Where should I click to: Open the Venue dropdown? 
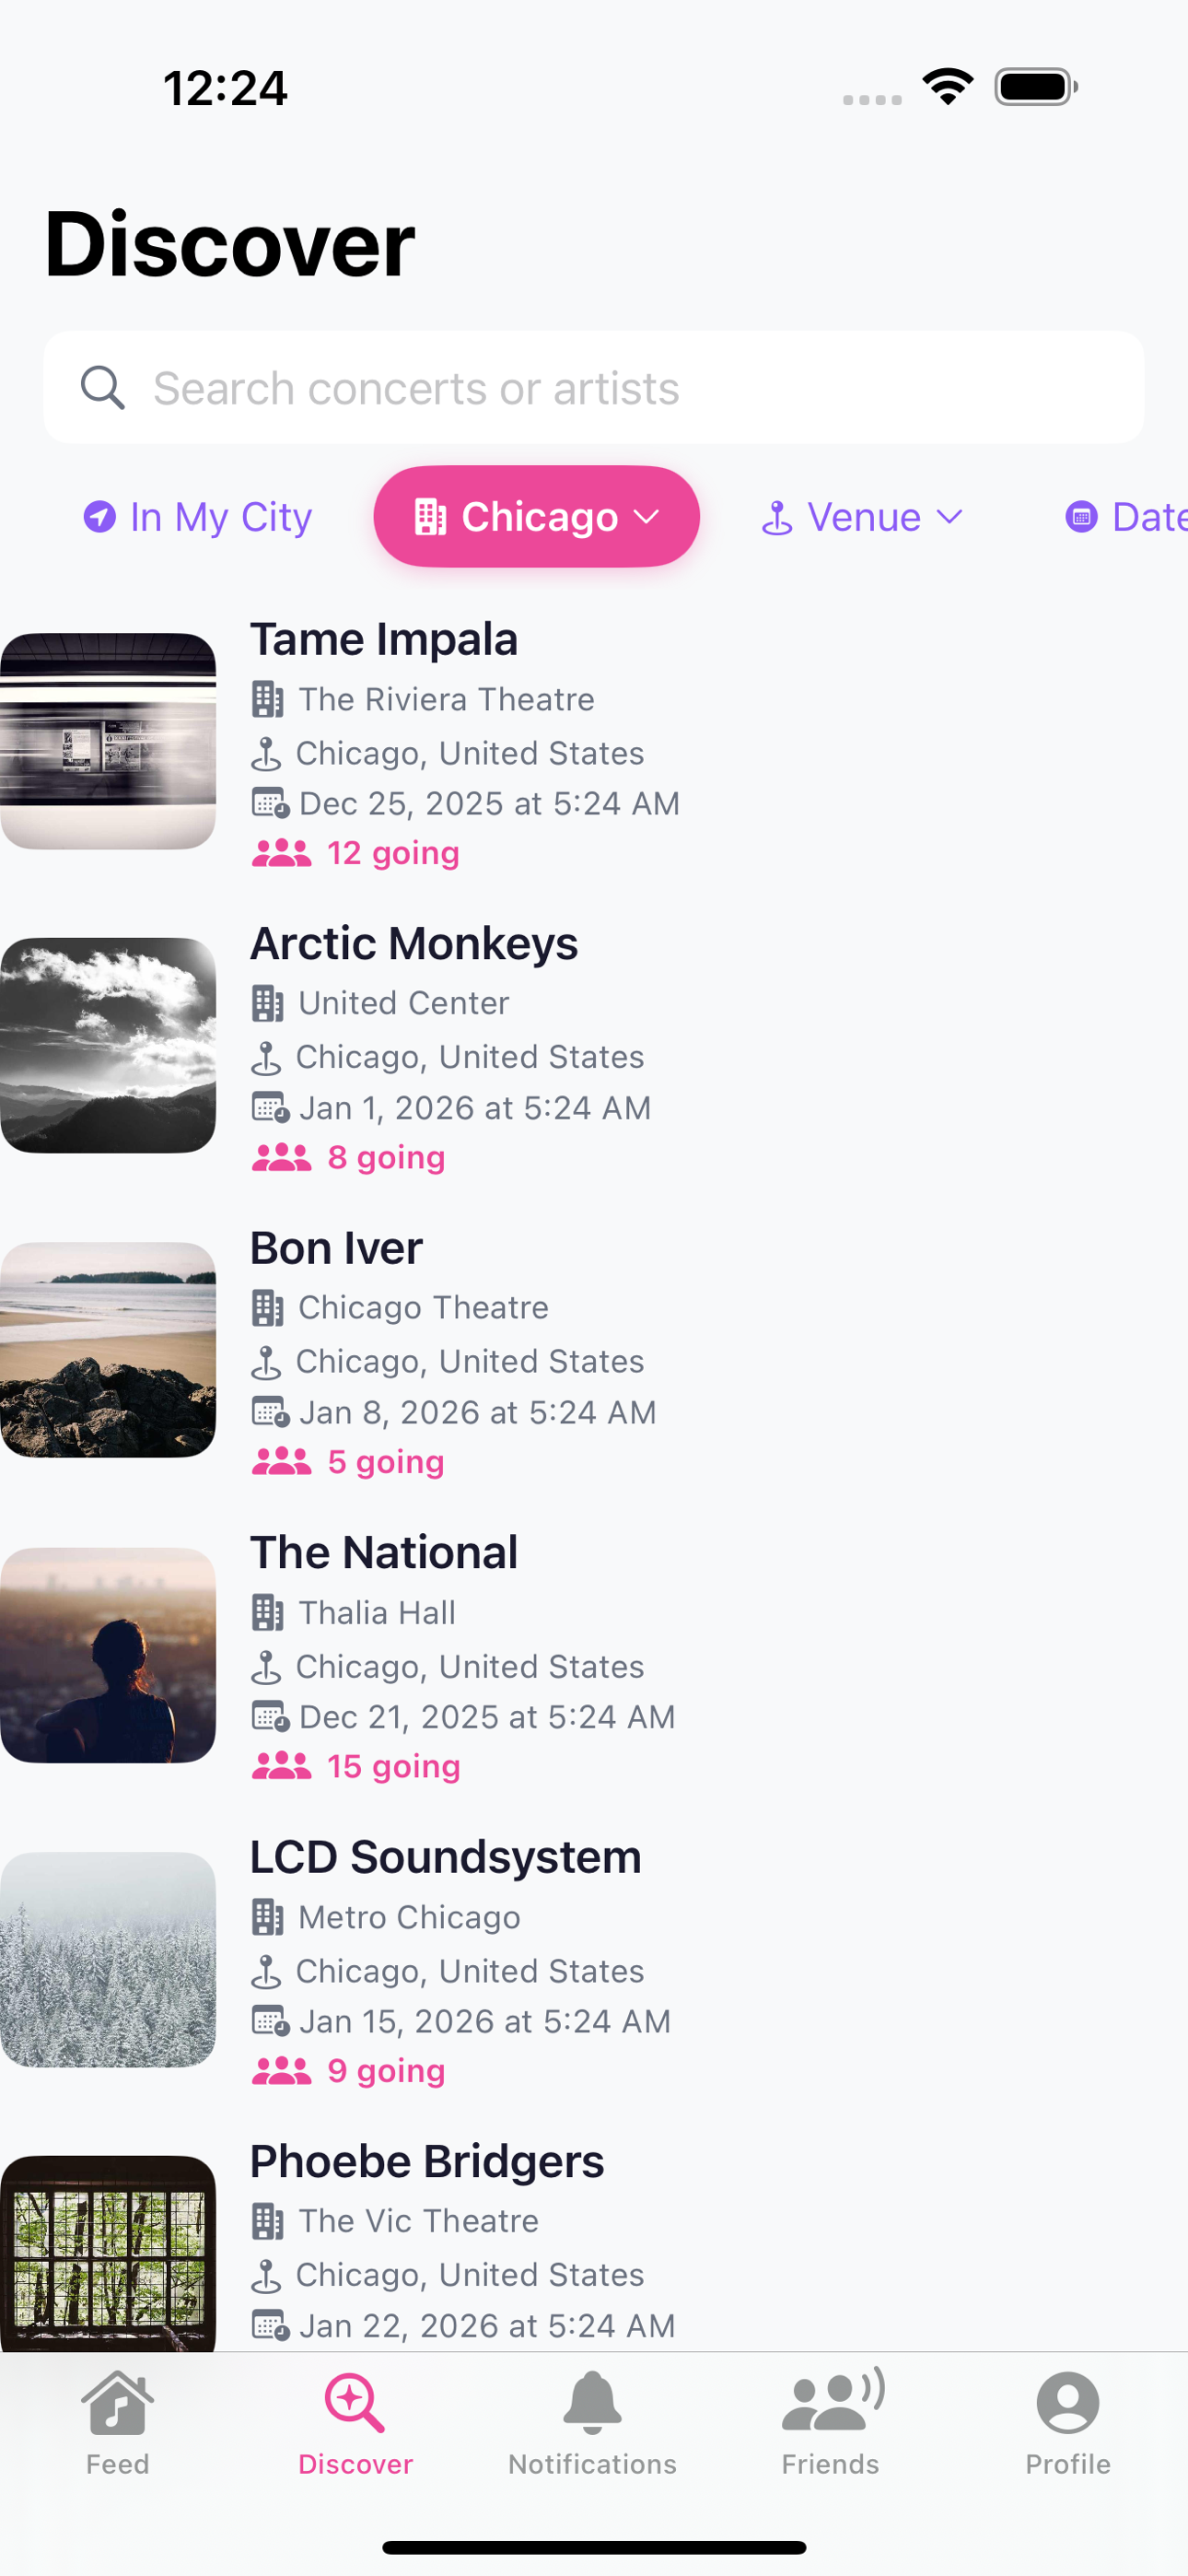coord(861,517)
